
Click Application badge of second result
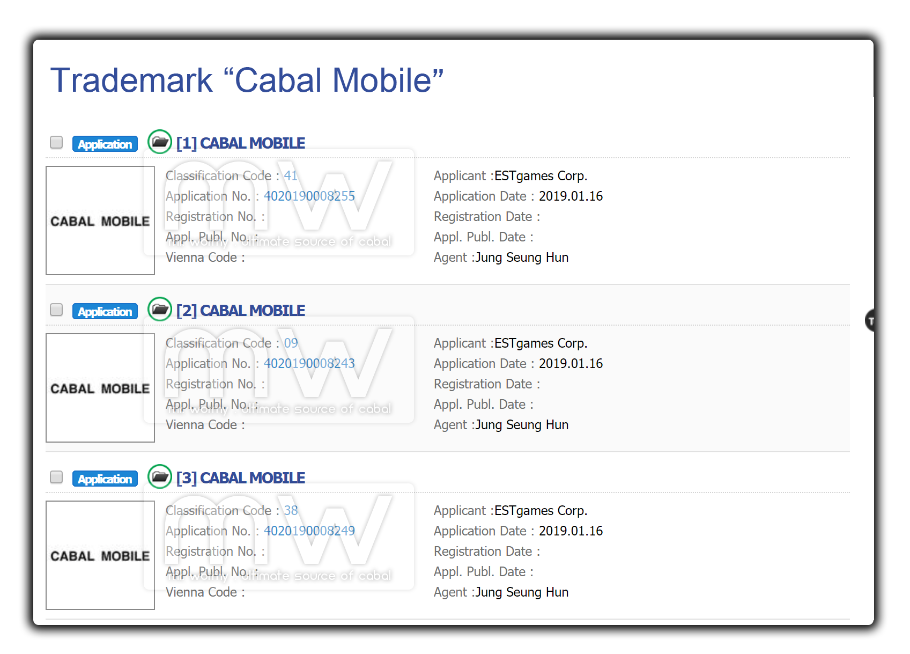(x=105, y=311)
